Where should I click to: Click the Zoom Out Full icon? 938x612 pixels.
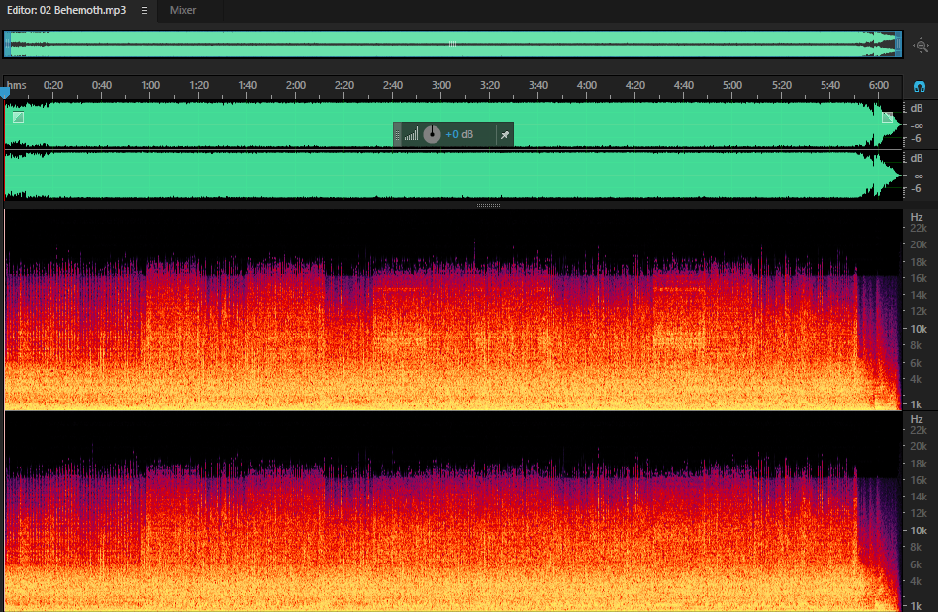[922, 46]
